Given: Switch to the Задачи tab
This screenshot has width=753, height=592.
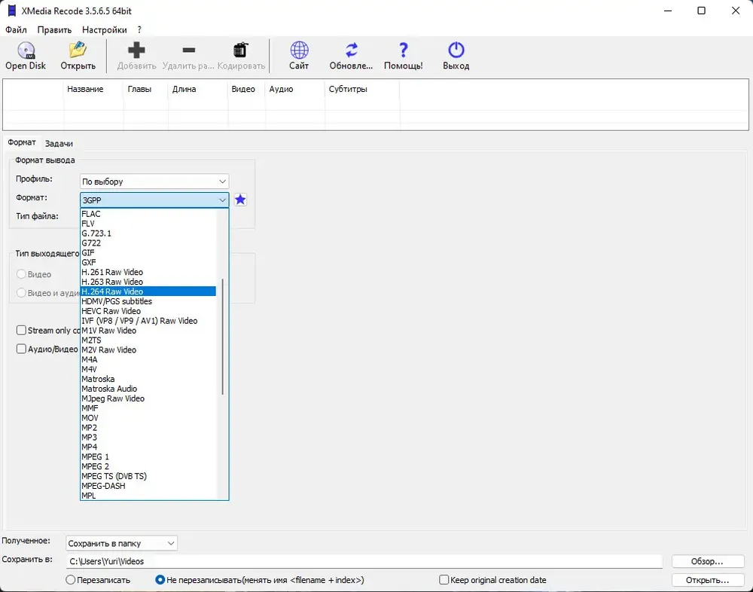Looking at the screenshot, I should click(x=59, y=143).
